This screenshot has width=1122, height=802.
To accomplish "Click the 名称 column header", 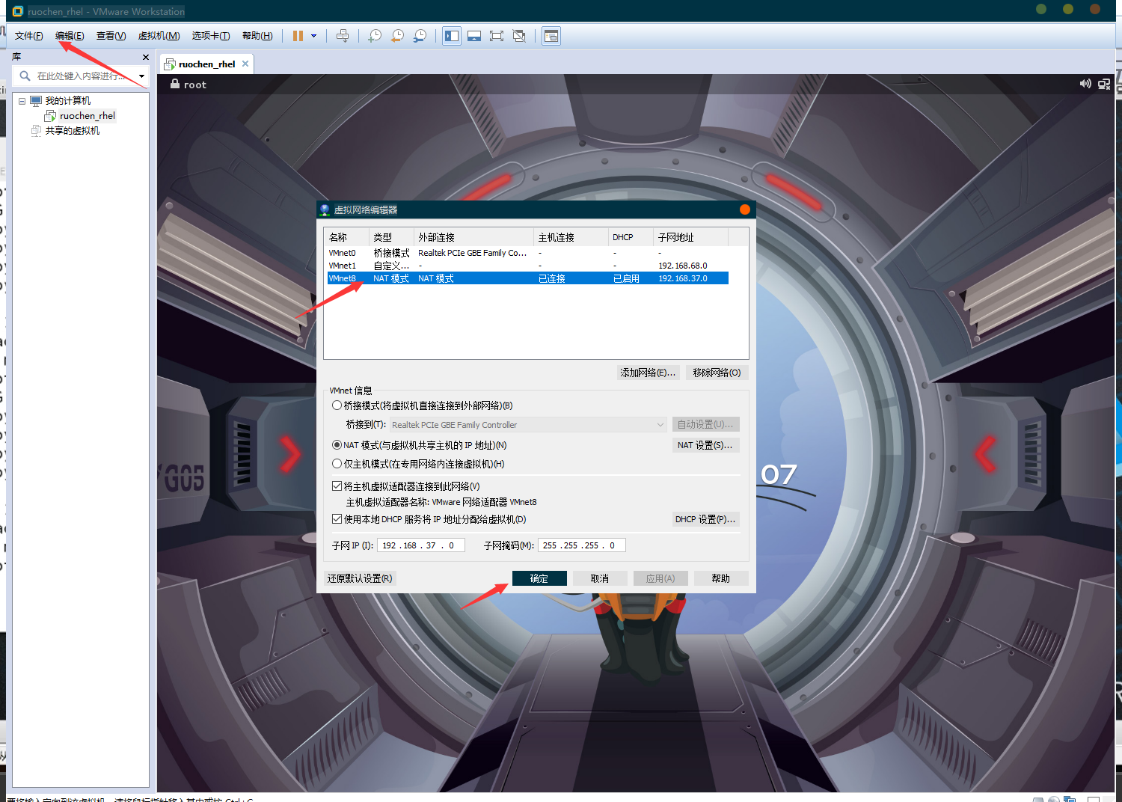I will tap(346, 237).
